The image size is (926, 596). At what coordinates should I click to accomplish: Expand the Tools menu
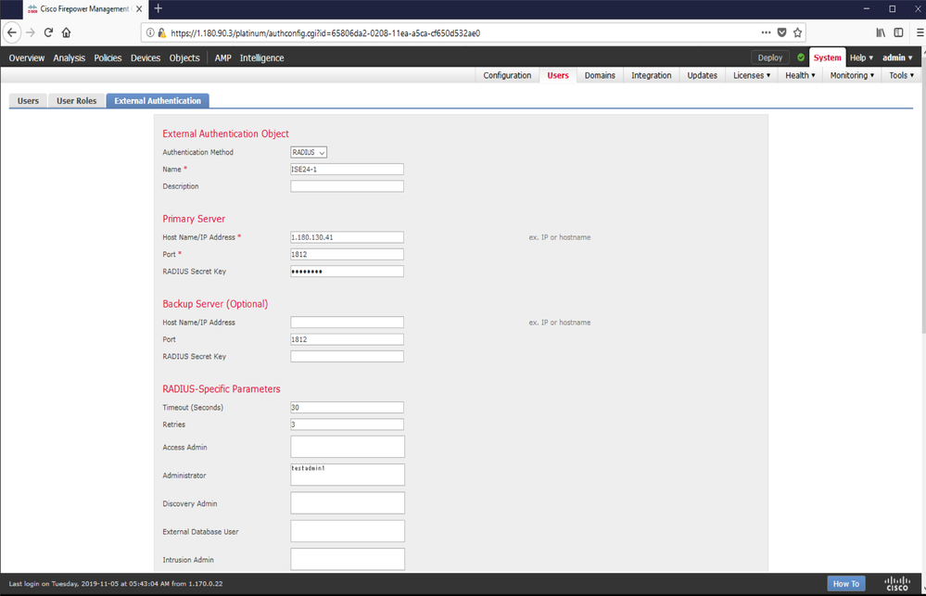(x=901, y=75)
